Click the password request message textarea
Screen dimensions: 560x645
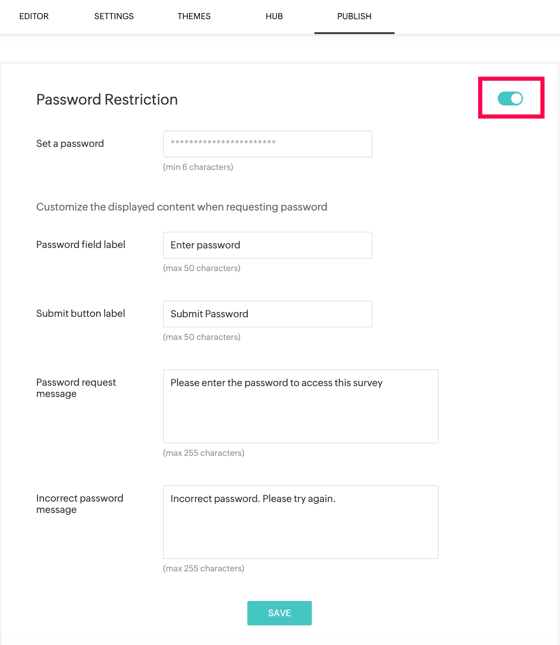click(x=301, y=406)
